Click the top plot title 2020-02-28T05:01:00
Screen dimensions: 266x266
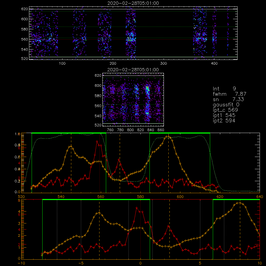click(133, 3)
